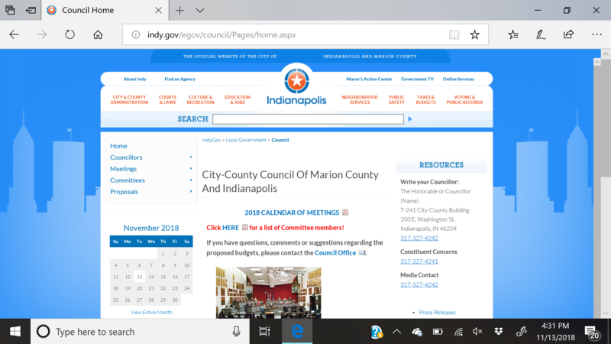
Task: Open PDF icon next to Click HERE
Action: pyautogui.click(x=244, y=227)
